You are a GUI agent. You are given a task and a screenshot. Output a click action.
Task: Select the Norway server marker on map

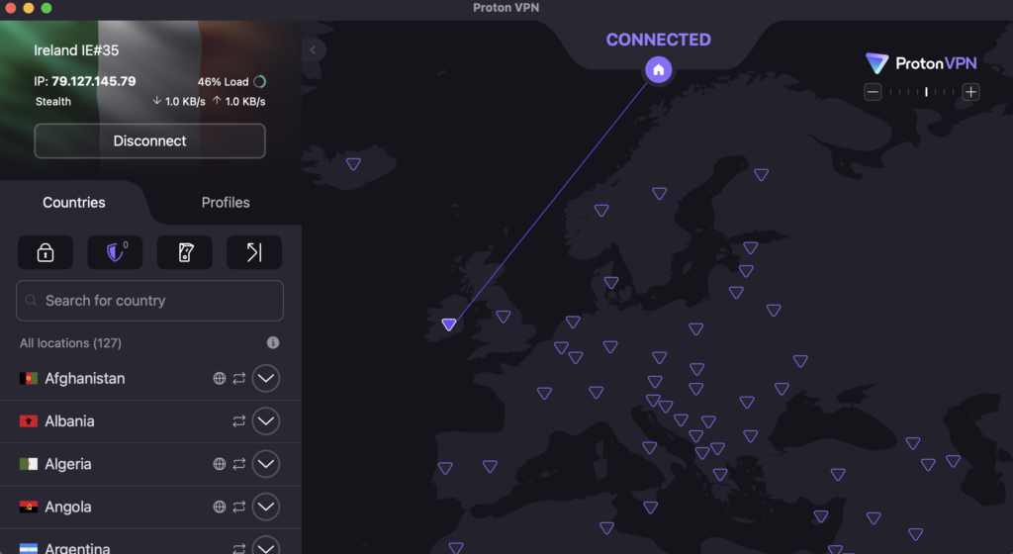601,211
